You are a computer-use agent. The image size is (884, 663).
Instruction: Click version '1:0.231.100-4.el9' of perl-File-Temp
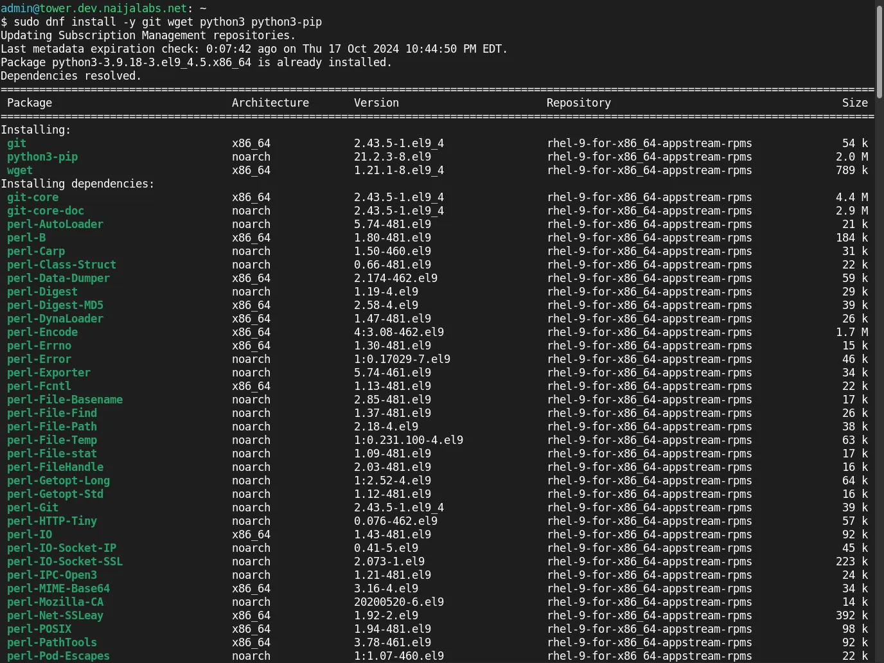tap(409, 440)
